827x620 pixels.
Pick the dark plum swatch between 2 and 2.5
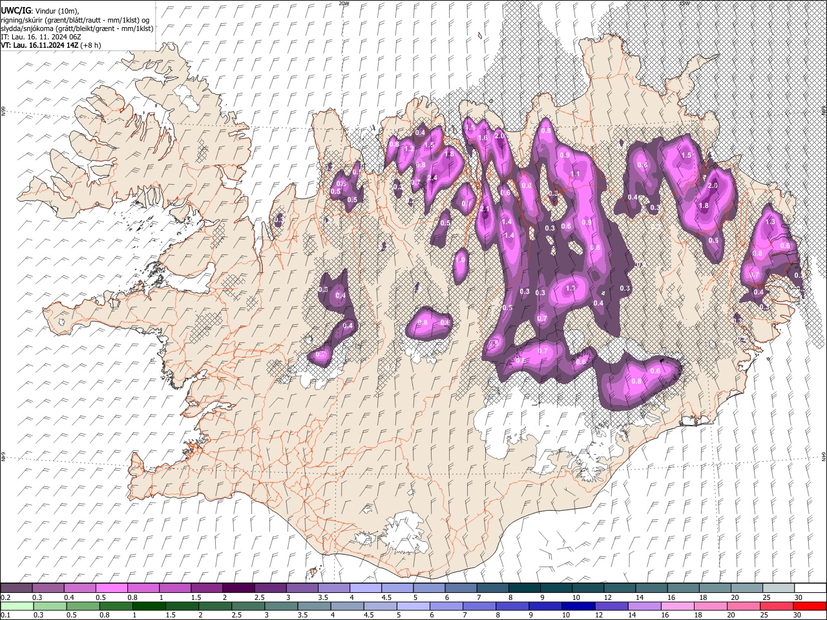coord(238,588)
